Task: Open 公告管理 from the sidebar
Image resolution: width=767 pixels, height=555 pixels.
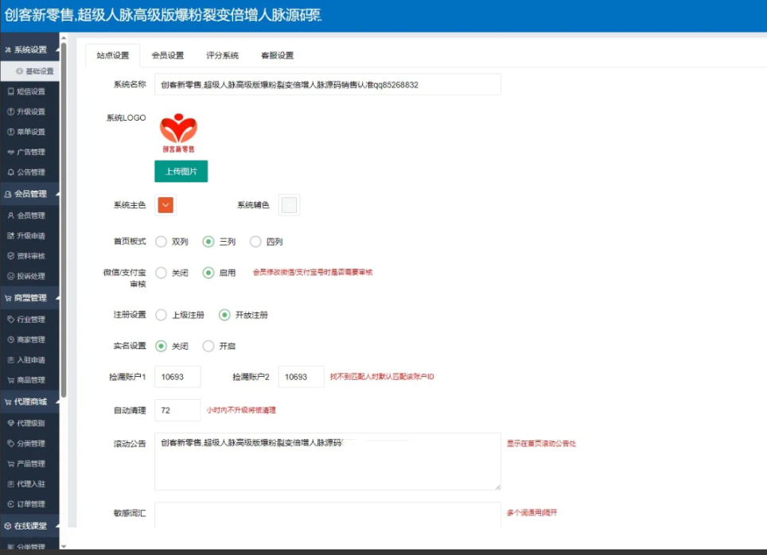Action: click(30, 172)
